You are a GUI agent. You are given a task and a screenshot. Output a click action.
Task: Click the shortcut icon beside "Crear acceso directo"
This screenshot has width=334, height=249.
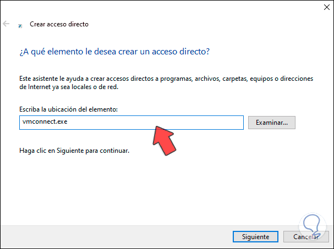(20, 25)
